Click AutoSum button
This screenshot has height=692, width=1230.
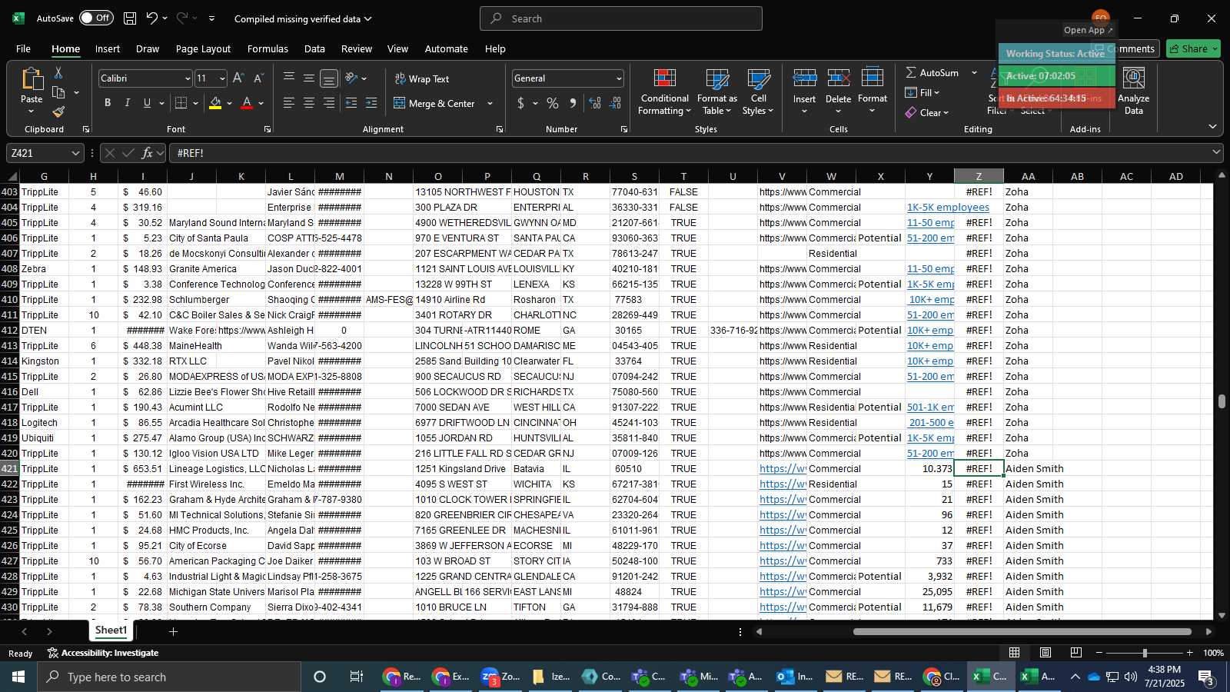932,72
